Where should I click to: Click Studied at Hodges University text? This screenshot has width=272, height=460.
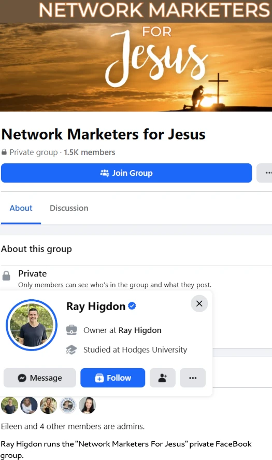click(x=135, y=350)
